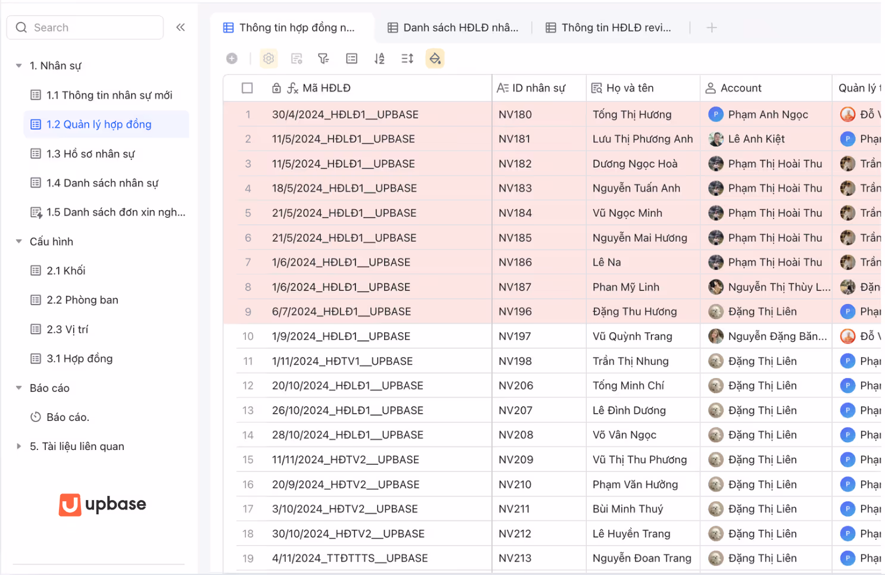Click the field configuration icon after the gear
885x575 pixels.
[297, 58]
